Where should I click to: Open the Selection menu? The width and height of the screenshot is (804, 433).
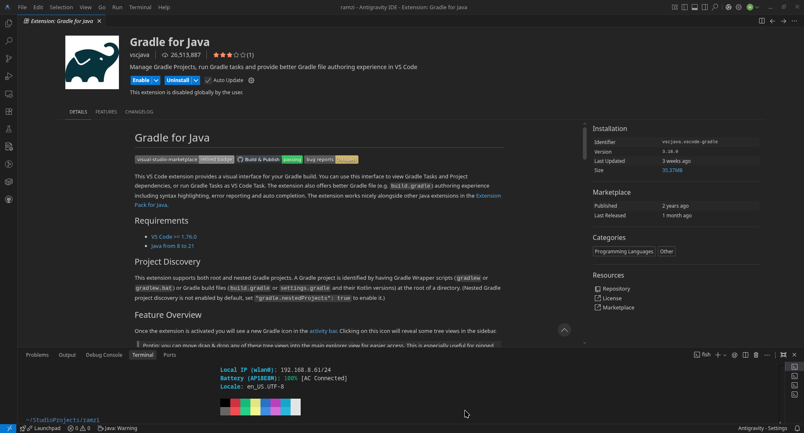[x=61, y=7]
